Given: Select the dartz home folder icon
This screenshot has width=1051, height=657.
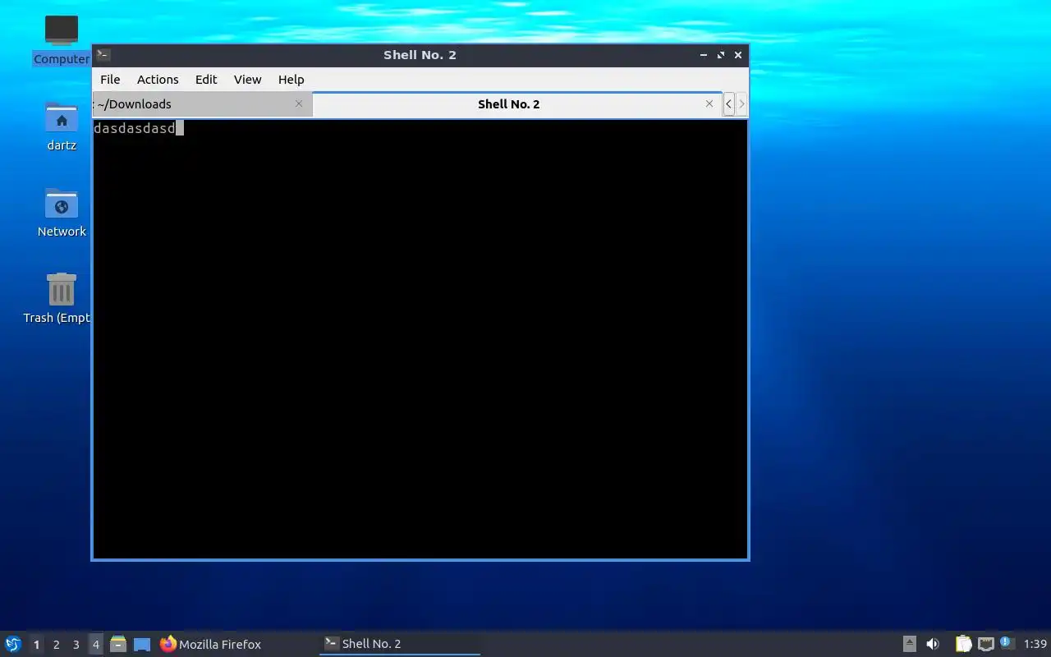Looking at the screenshot, I should pyautogui.click(x=62, y=126).
